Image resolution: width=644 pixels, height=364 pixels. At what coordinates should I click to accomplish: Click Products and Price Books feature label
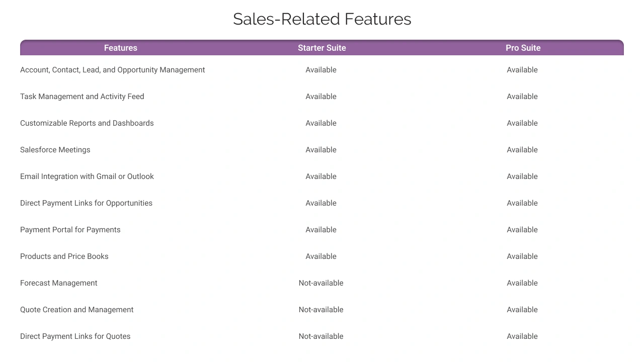click(64, 256)
